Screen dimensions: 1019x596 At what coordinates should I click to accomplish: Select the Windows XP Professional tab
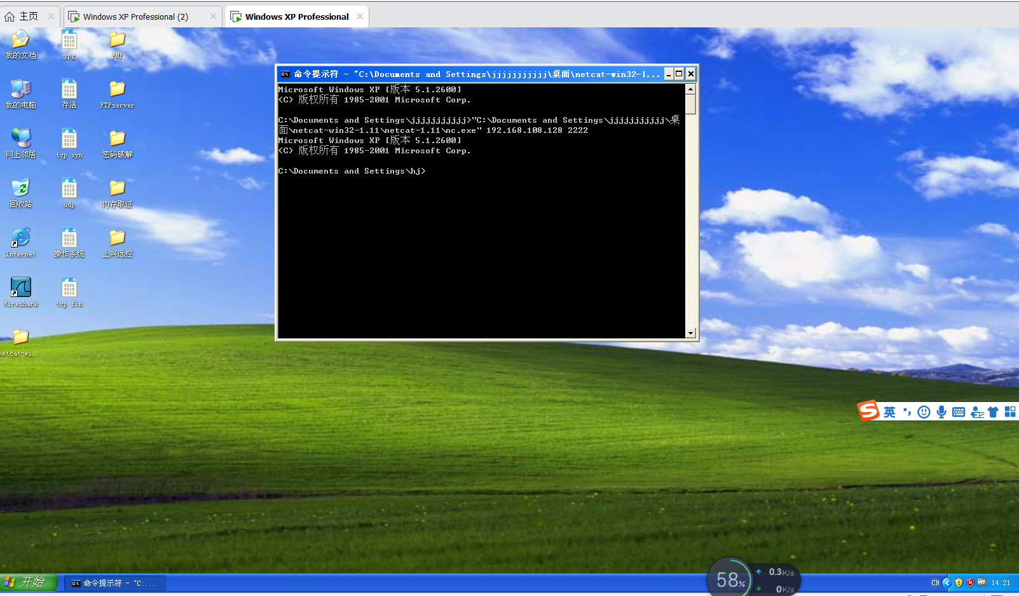point(297,17)
